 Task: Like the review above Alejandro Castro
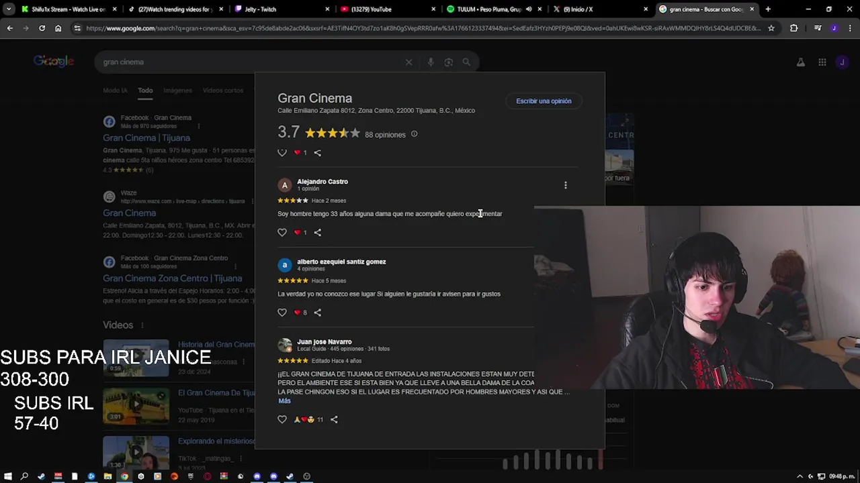pos(282,153)
